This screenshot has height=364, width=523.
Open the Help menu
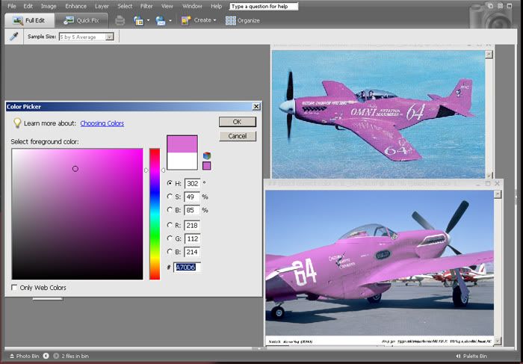216,6
